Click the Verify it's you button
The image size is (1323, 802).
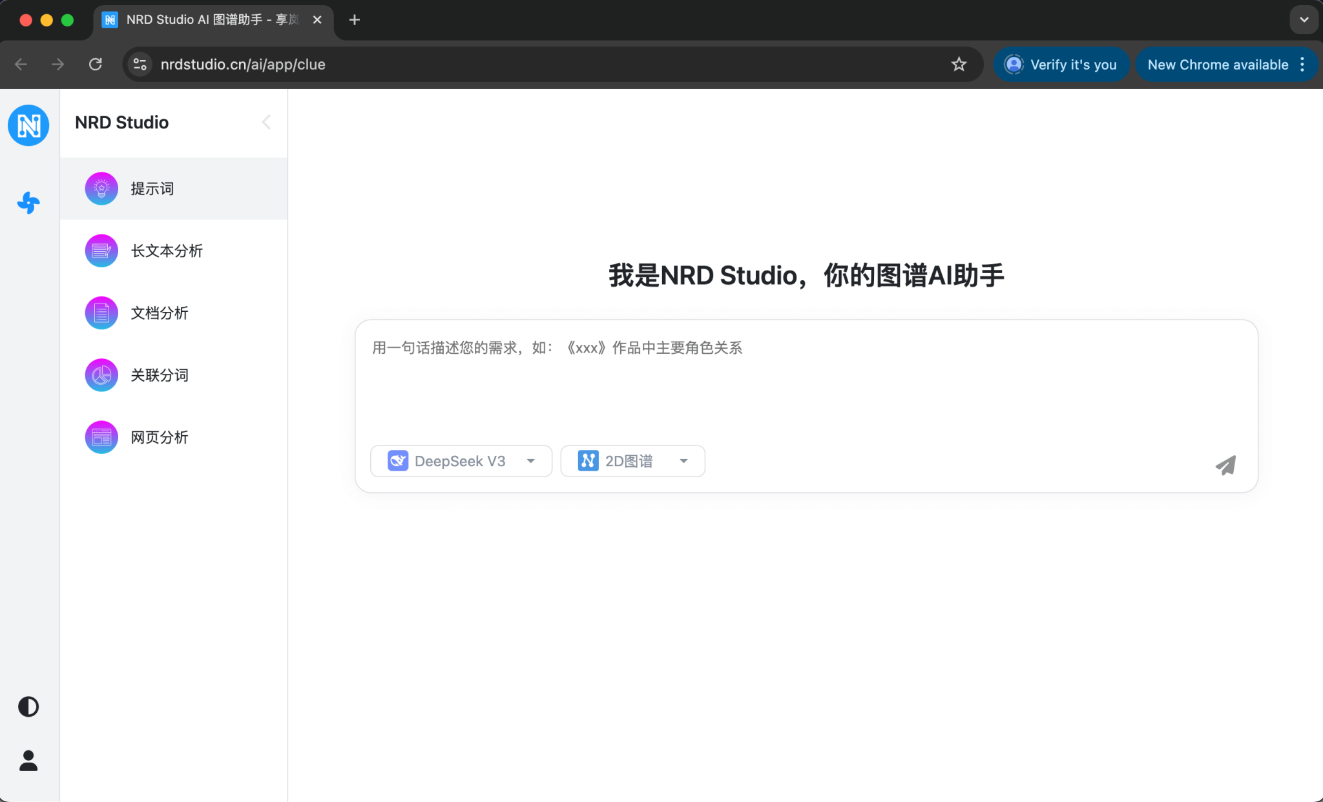tap(1061, 65)
